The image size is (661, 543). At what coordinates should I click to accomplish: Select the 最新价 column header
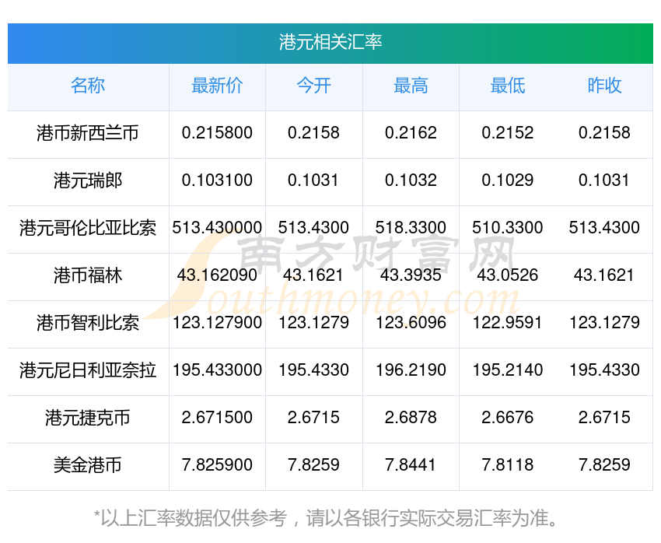217,86
